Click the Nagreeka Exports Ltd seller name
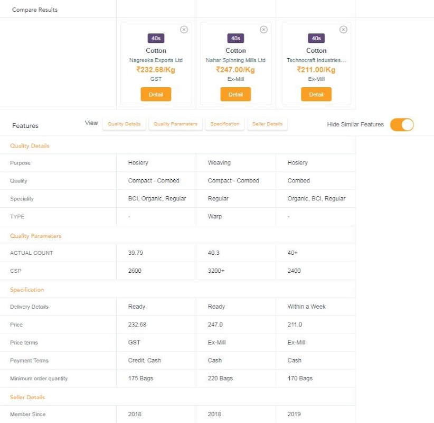 tap(156, 60)
